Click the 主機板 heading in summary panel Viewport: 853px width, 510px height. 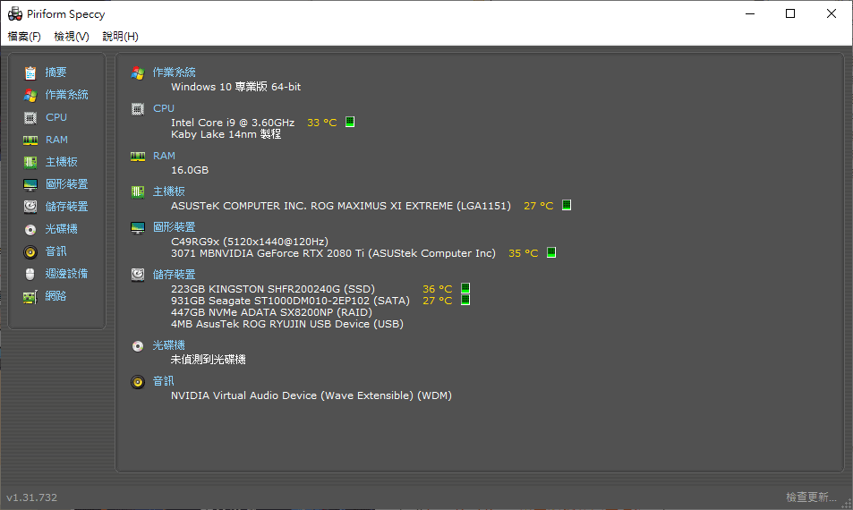point(169,191)
